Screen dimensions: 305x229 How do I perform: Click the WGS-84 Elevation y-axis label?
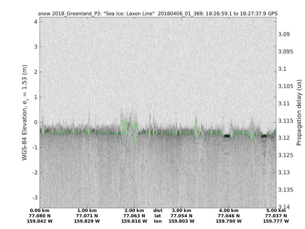[25, 112]
